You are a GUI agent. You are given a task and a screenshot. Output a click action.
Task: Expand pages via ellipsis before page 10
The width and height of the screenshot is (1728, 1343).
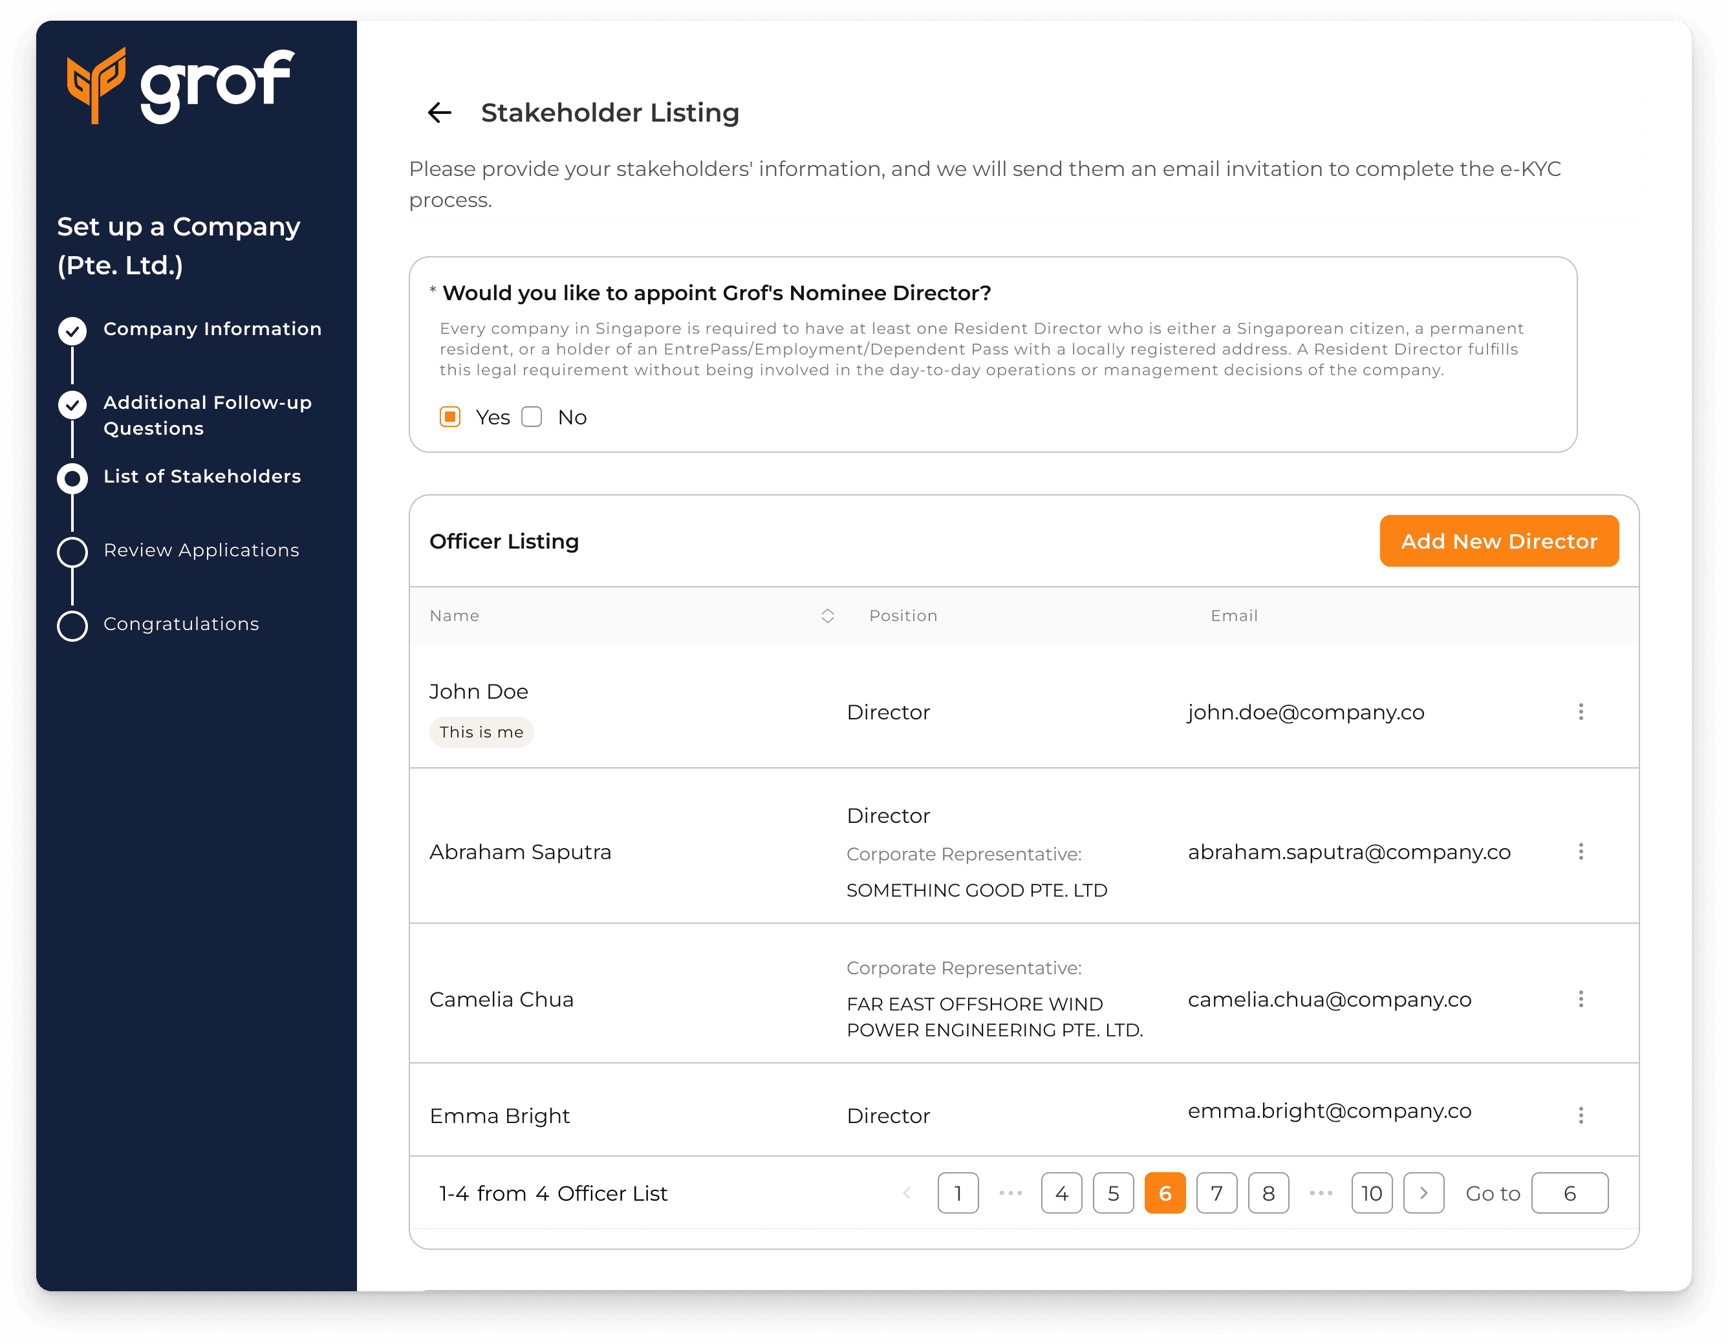[x=1321, y=1193]
